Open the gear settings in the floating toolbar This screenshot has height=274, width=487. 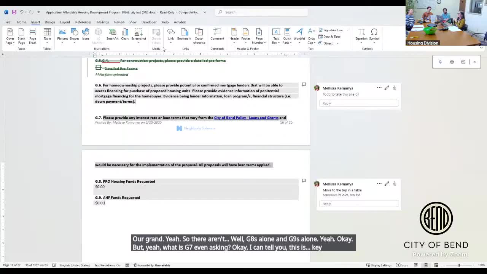click(x=452, y=62)
